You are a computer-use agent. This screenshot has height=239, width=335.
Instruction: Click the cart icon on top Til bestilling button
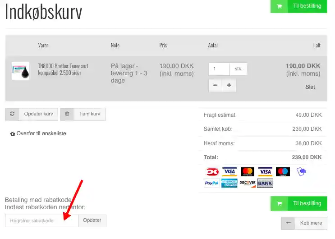click(x=279, y=6)
